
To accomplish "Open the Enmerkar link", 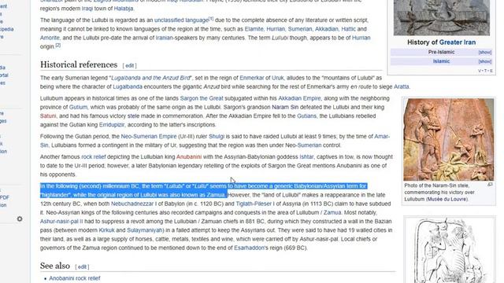I will pos(252,78).
